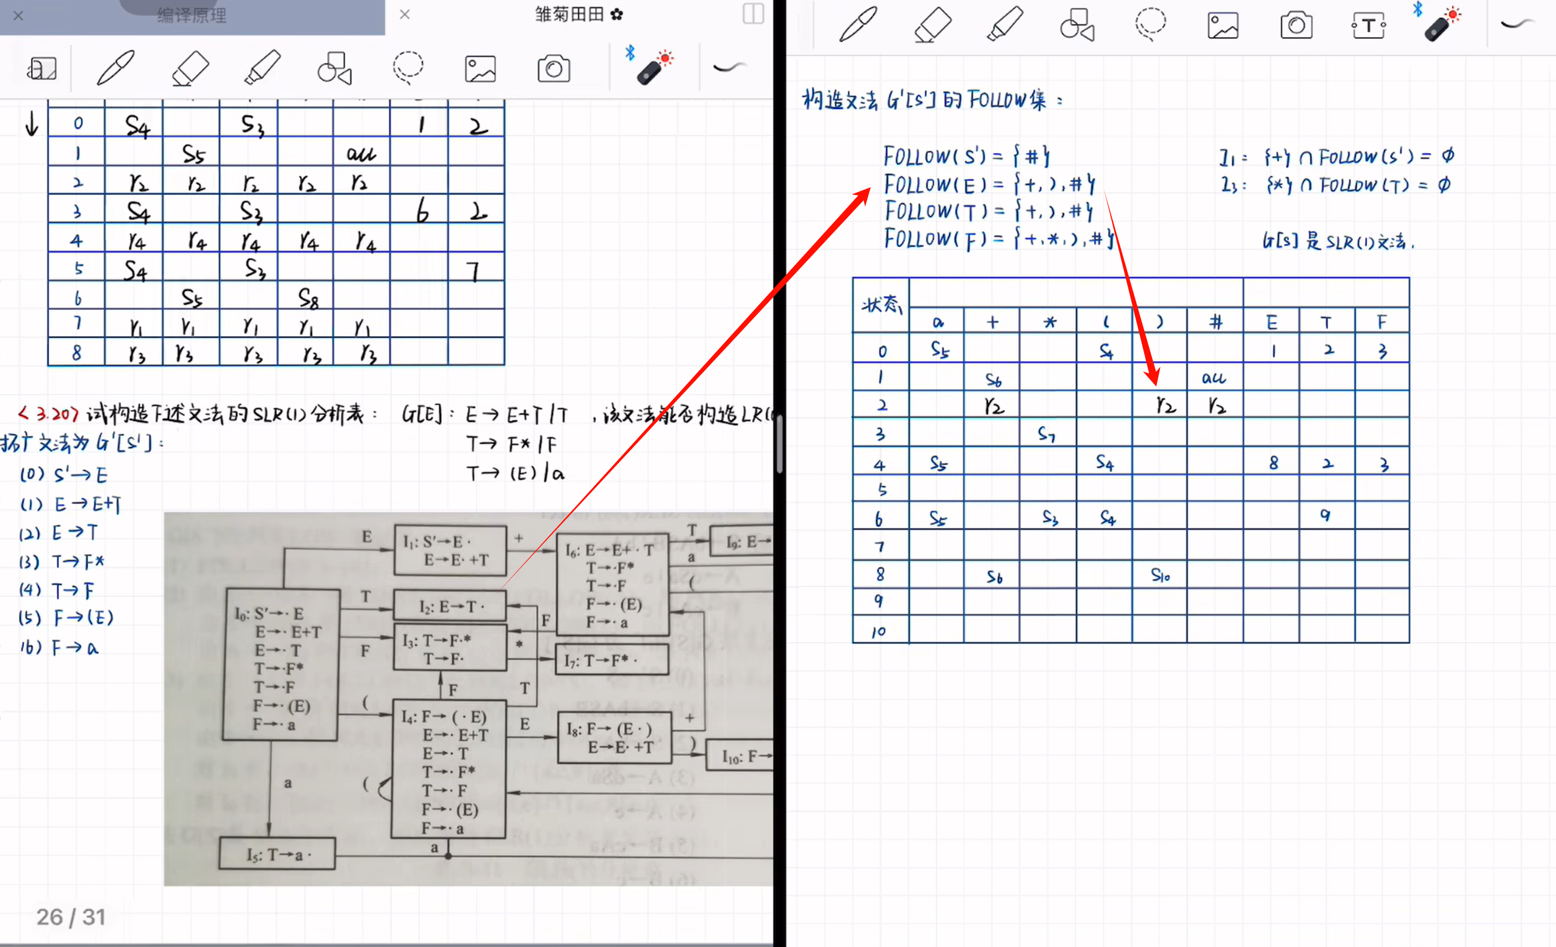Viewport: 1556px width, 947px height.
Task: Activate the lasso tool in left toolbar
Action: pos(408,68)
